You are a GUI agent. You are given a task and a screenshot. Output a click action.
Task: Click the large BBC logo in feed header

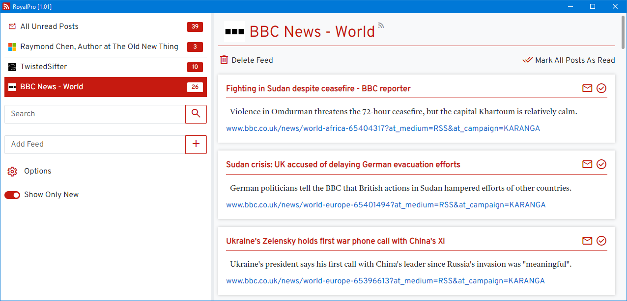point(234,31)
